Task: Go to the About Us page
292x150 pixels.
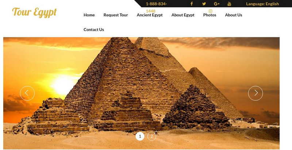Action: pyautogui.click(x=234, y=15)
